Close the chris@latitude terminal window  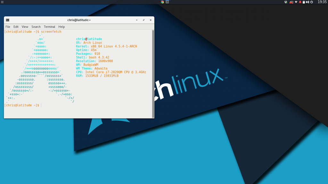click(151, 20)
